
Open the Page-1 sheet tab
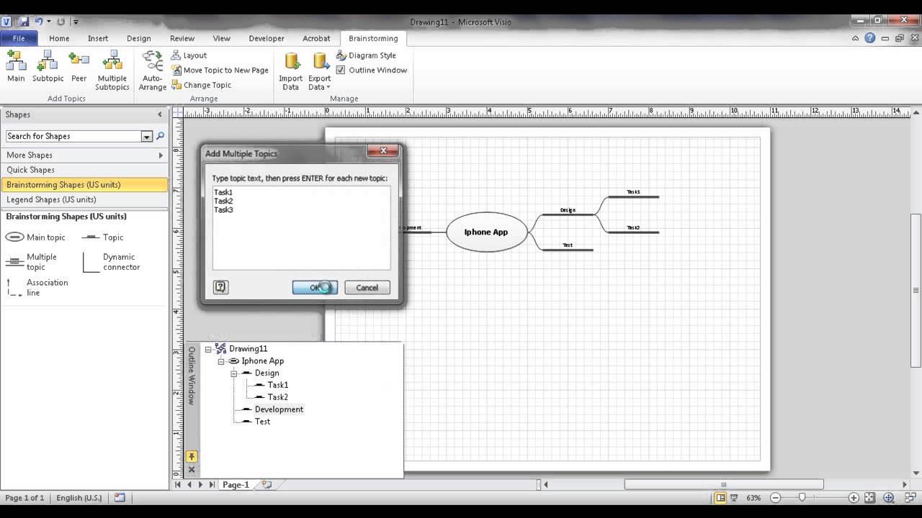coord(236,485)
